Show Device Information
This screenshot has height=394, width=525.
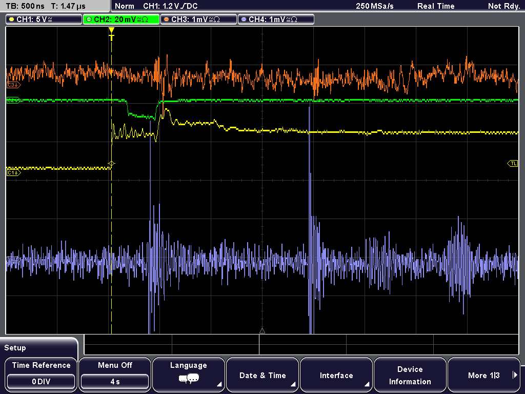[x=410, y=375]
